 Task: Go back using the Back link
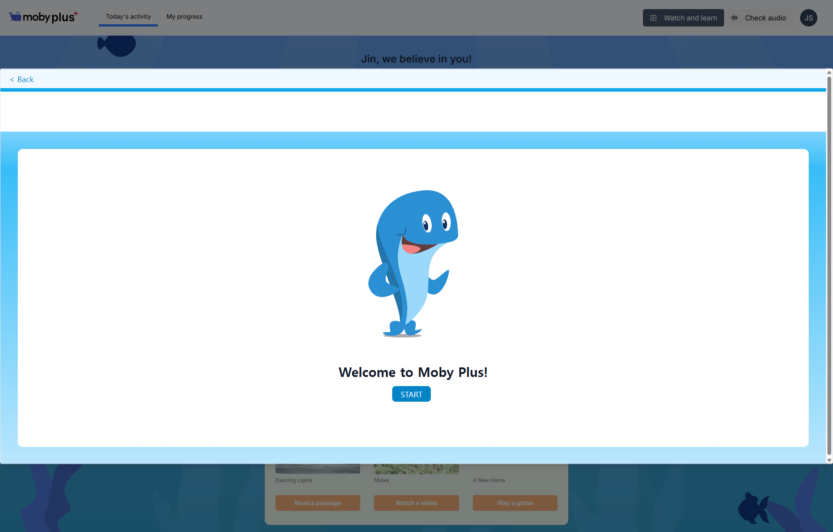click(x=22, y=79)
